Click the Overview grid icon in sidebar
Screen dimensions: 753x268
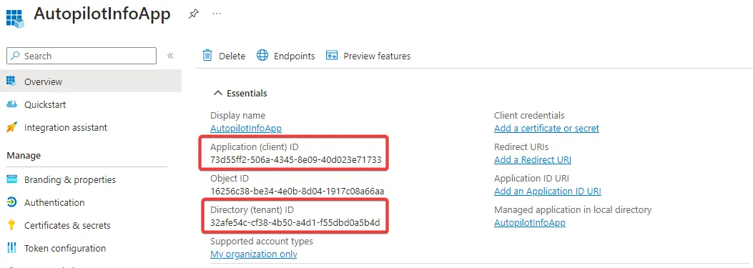(11, 81)
